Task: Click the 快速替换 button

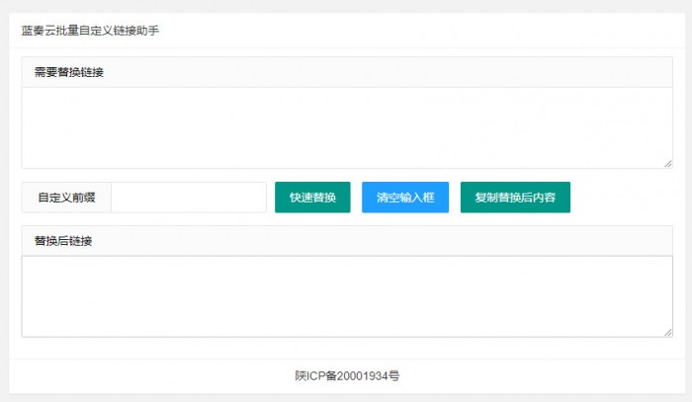Action: tap(312, 198)
